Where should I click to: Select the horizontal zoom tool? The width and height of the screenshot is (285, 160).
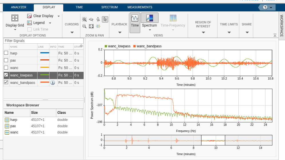point(91,19)
